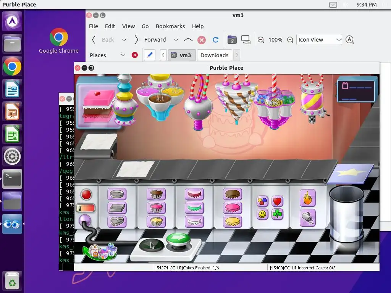Choose the strawberry pink batter button
The image size is (391, 293).
click(156, 208)
